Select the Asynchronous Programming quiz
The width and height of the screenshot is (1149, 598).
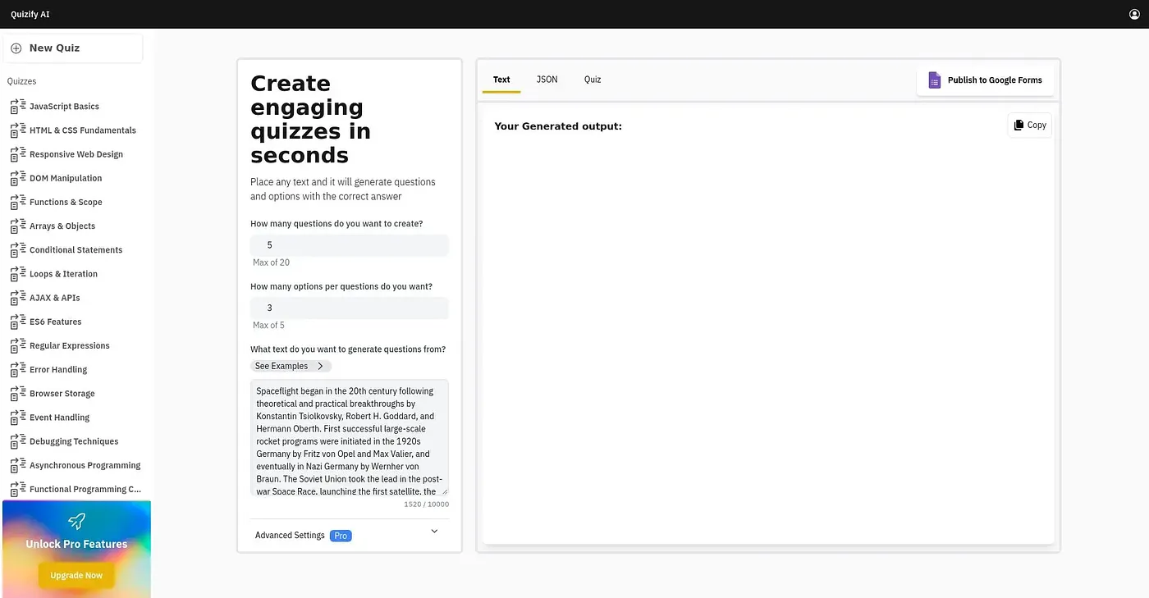(x=85, y=465)
